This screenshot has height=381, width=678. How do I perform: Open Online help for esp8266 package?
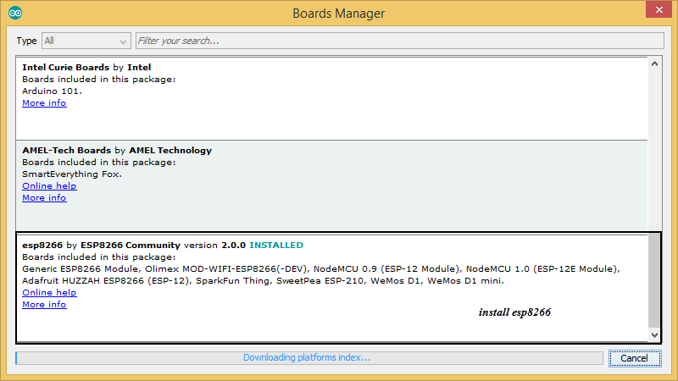pos(49,292)
